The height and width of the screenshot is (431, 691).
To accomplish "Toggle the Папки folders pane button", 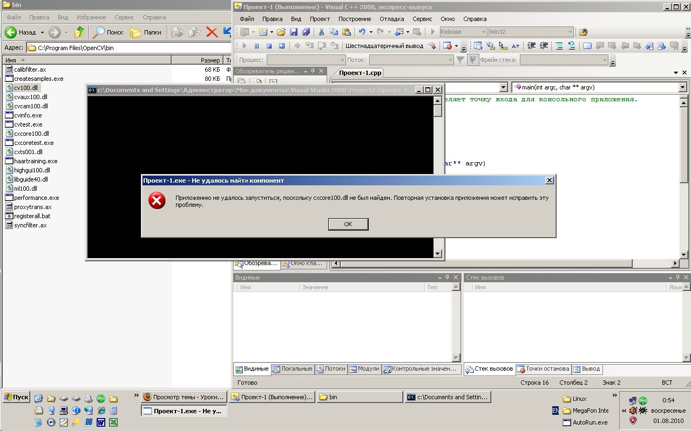I will click(146, 32).
